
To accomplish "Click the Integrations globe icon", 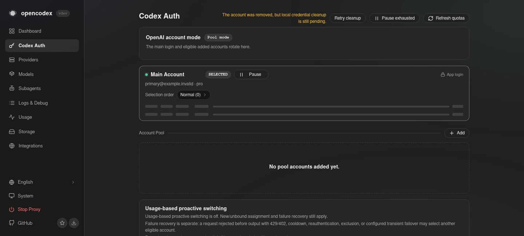I will pos(12,146).
